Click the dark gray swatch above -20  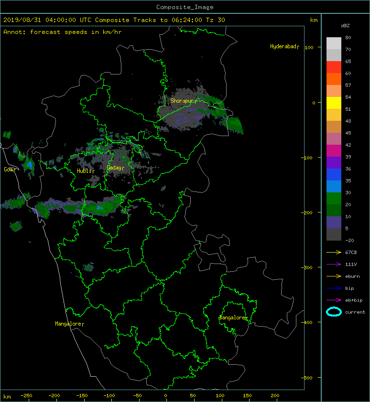click(x=334, y=234)
